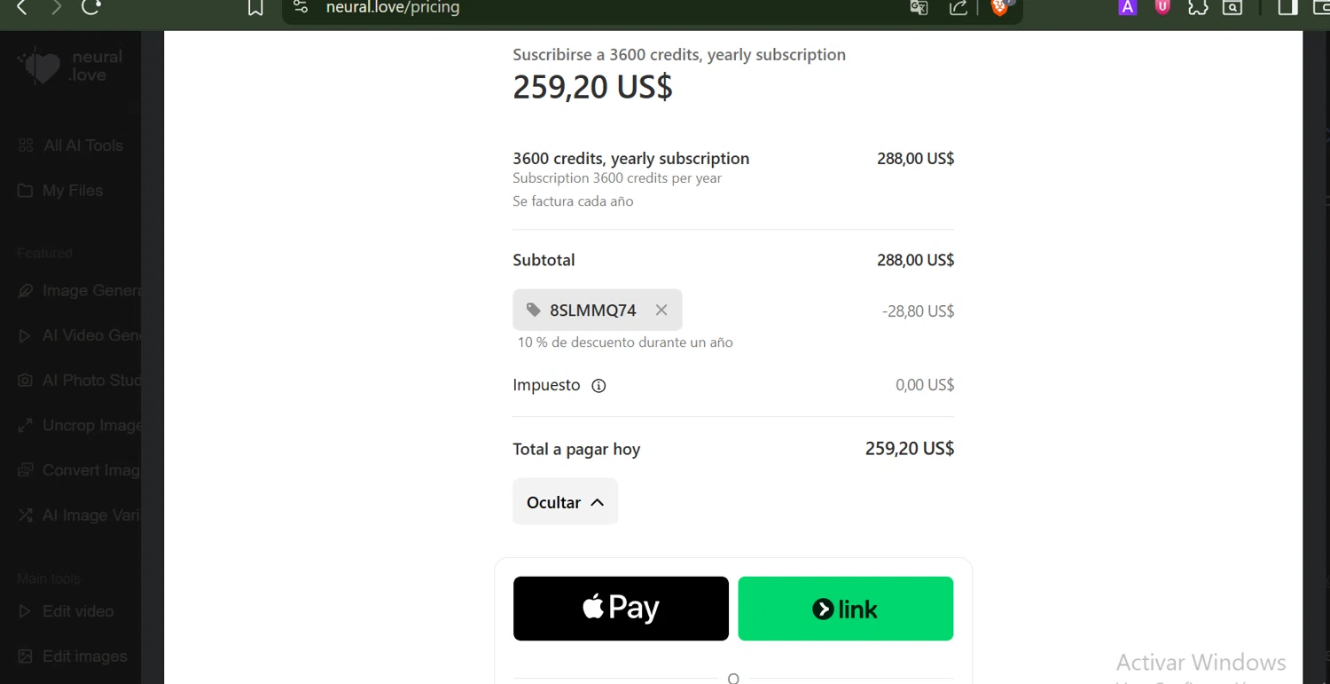Viewport: 1330px width, 684px height.
Task: Remove the 8SLMMQ74 promo code
Action: click(x=661, y=311)
